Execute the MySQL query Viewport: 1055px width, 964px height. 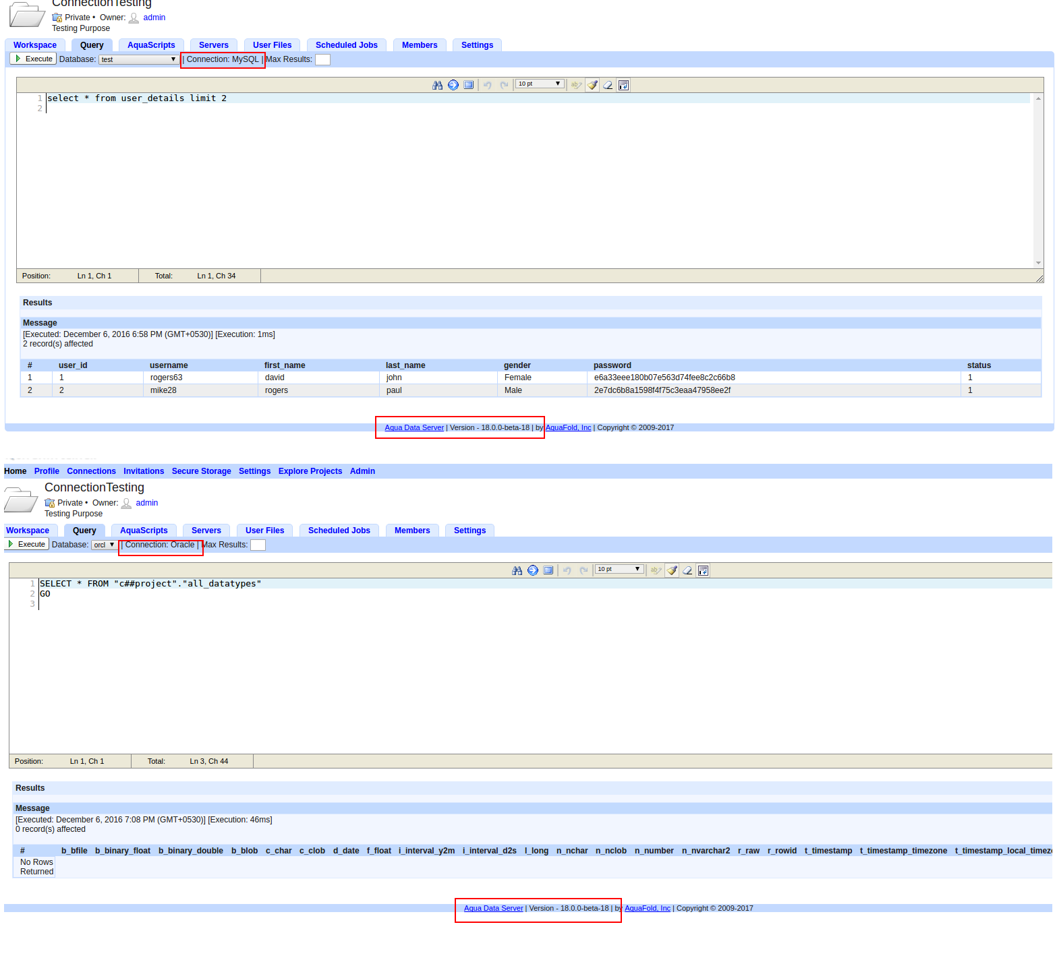34,59
